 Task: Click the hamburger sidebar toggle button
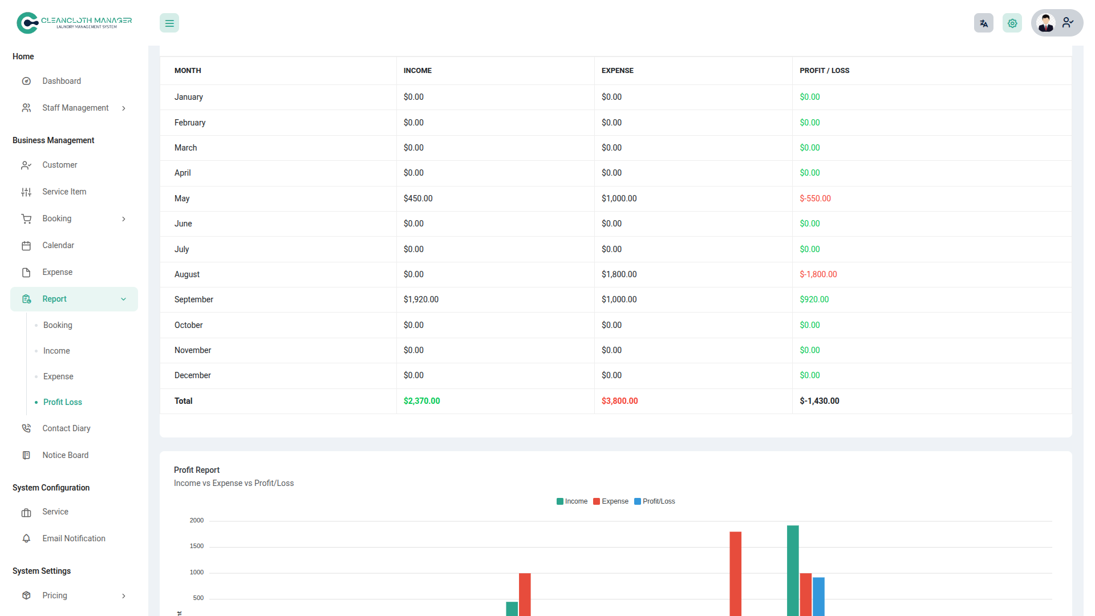169,23
